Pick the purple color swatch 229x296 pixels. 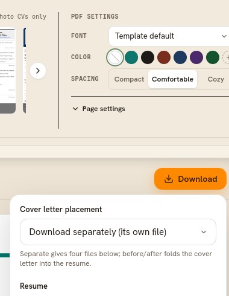pyautogui.click(x=196, y=57)
